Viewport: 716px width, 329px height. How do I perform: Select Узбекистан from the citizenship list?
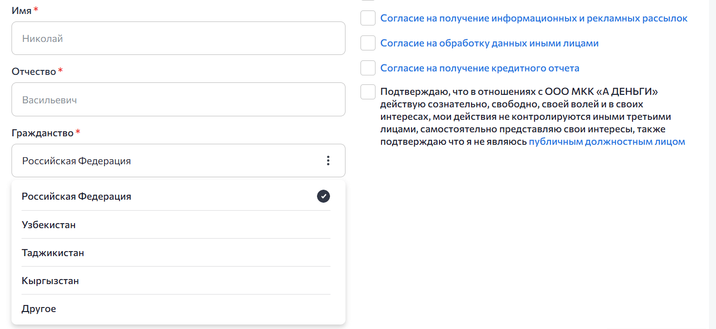point(176,225)
